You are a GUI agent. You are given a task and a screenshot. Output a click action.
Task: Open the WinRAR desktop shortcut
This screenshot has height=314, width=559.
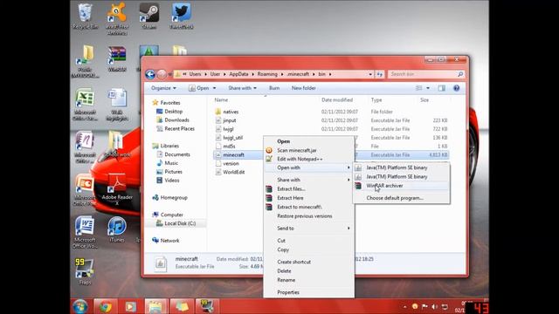point(117,58)
